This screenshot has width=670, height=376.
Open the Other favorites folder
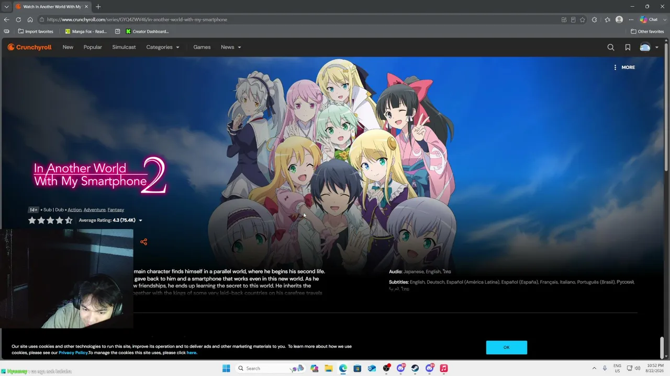click(x=647, y=31)
